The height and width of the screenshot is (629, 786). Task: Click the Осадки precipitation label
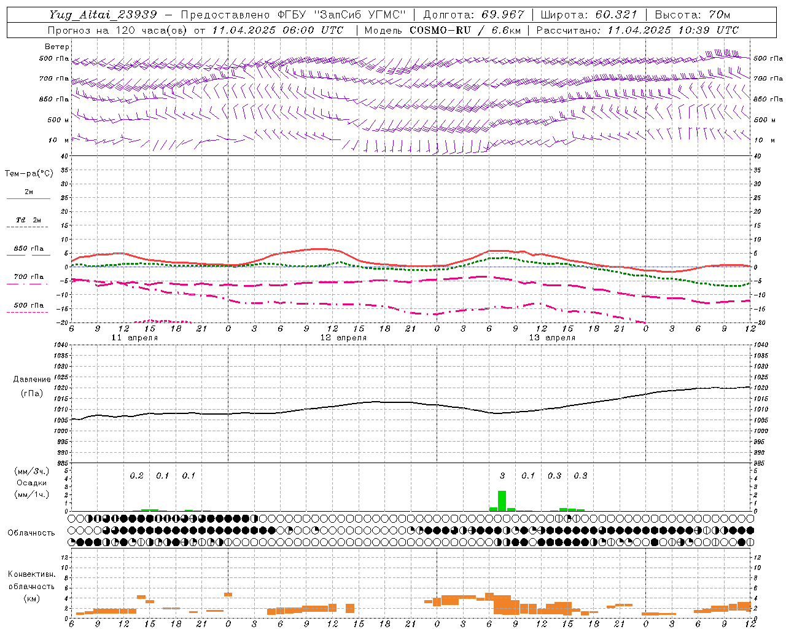coord(32,483)
